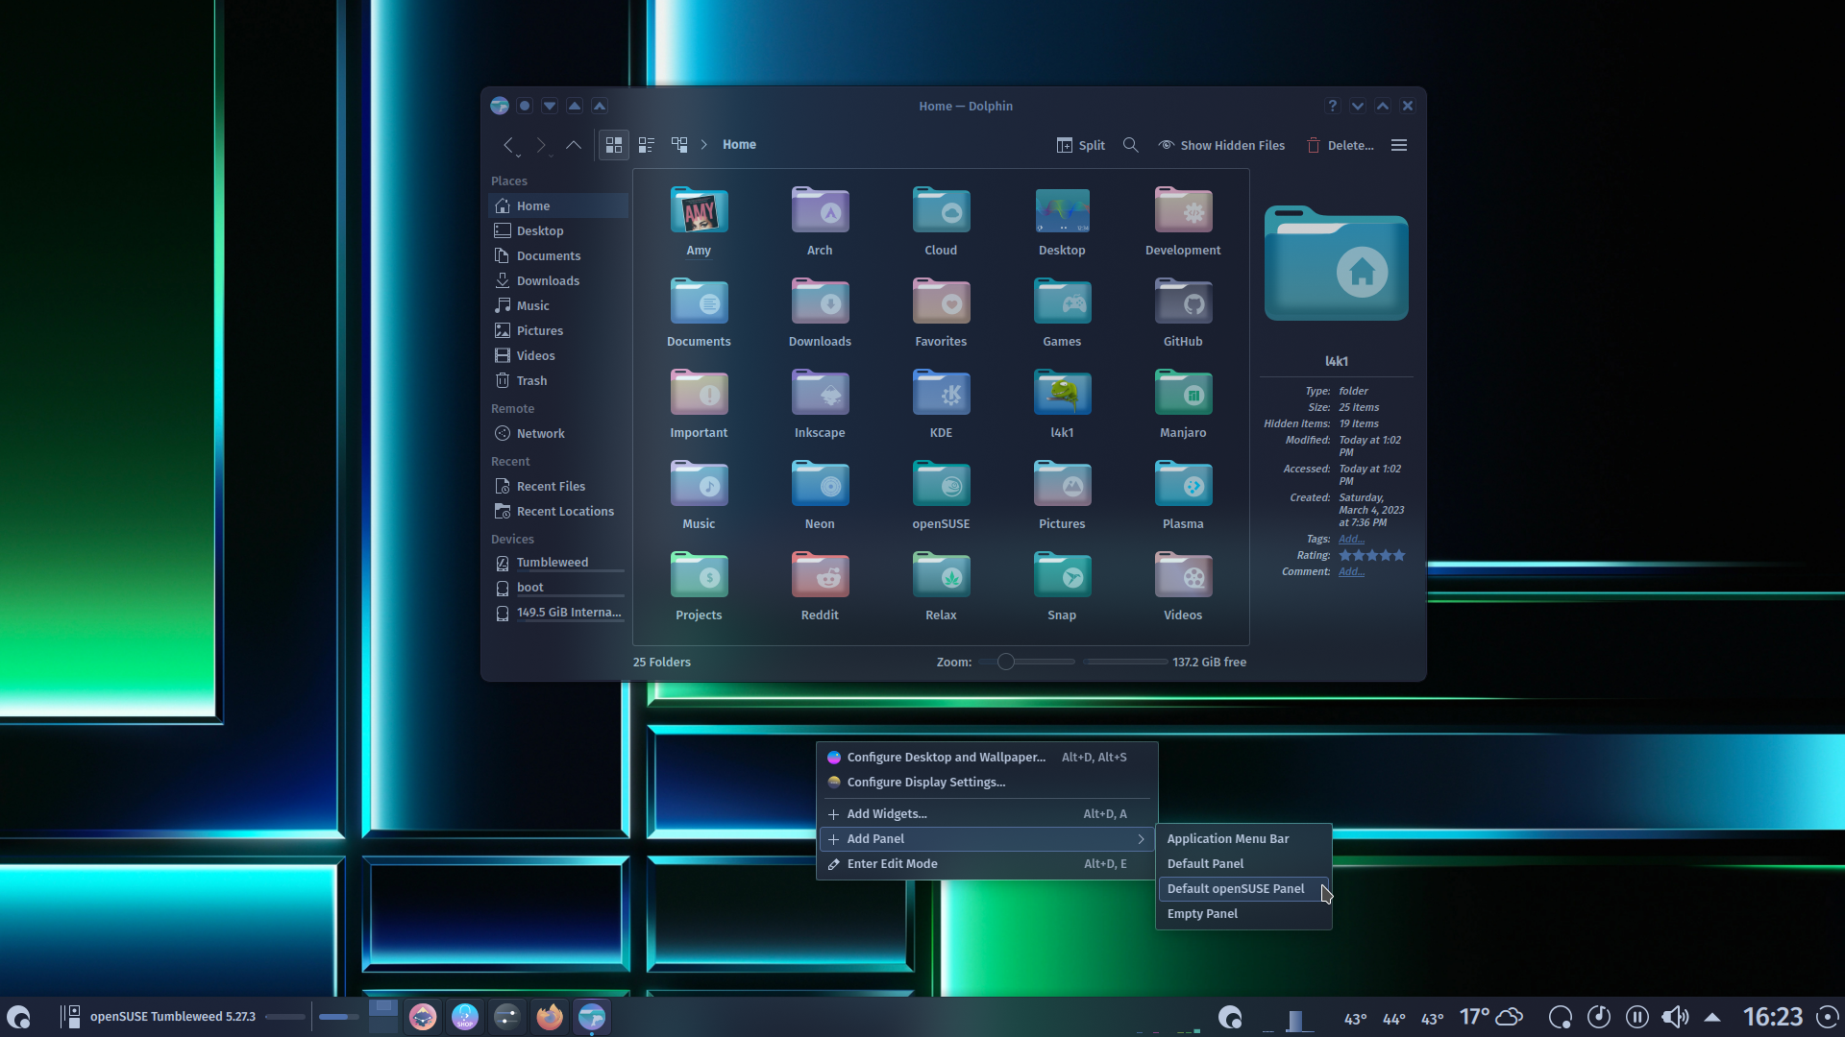Image resolution: width=1845 pixels, height=1037 pixels.
Task: Mute the system volume in the tray
Action: click(x=1676, y=1017)
